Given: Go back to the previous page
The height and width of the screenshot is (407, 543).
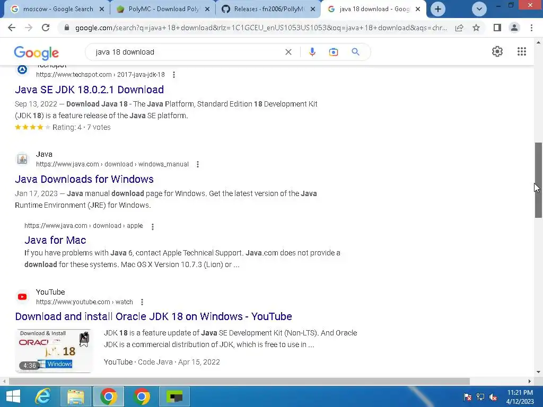Looking at the screenshot, I should (12, 28).
